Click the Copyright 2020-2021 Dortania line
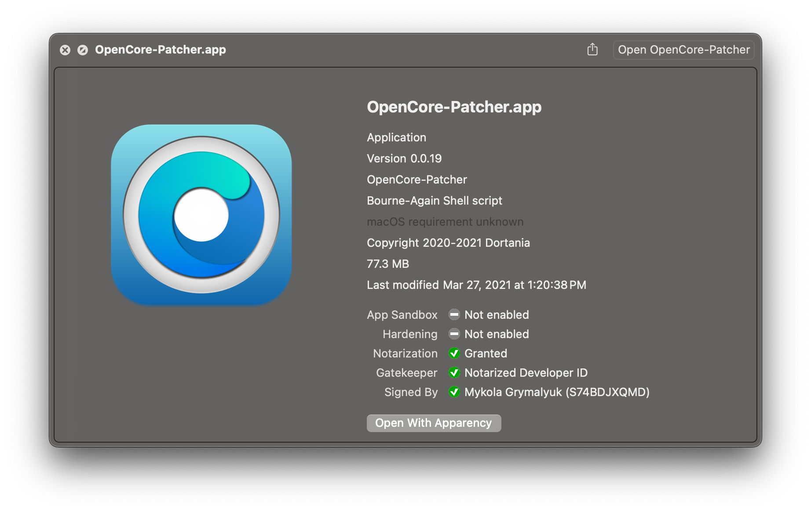This screenshot has width=811, height=512. pos(448,243)
